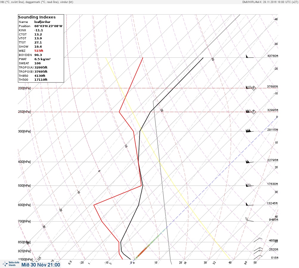Select the 700[hPa] pressure label

coord(24,221)
